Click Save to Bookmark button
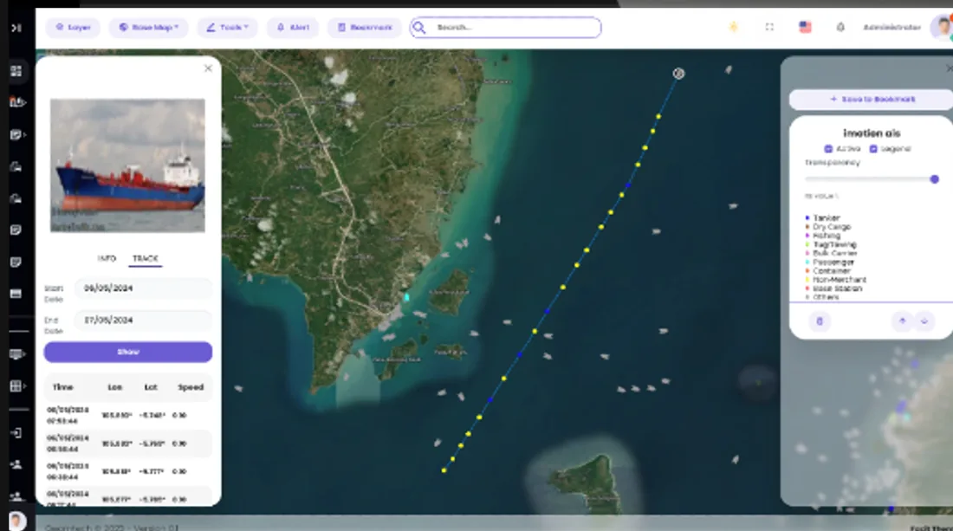Screen dimensions: 953x531 pos(872,99)
